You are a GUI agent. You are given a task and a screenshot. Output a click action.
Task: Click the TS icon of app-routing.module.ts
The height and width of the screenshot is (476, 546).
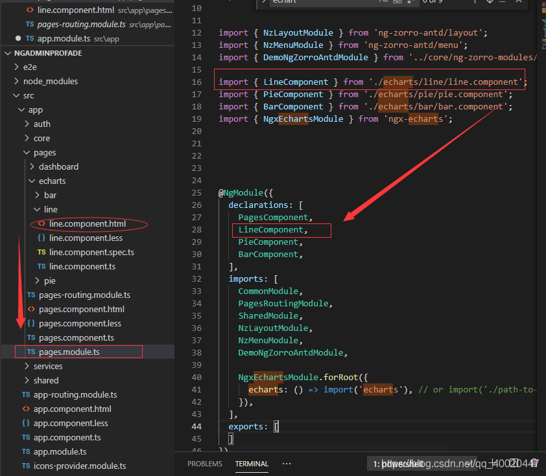point(26,394)
